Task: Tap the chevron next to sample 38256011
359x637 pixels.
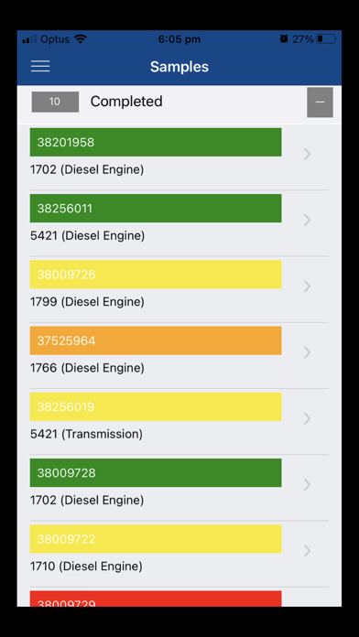Action: (308, 221)
